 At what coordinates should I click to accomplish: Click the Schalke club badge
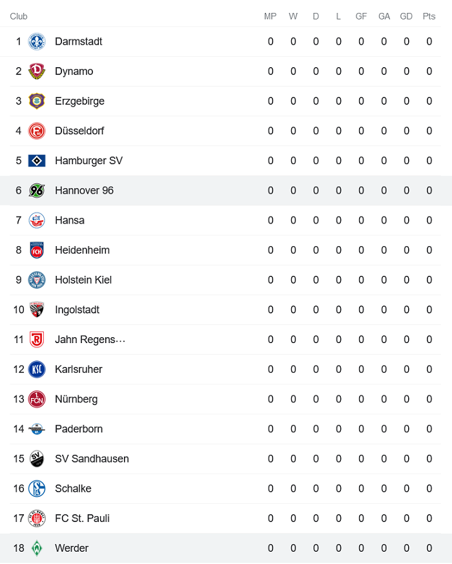pyautogui.click(x=37, y=488)
